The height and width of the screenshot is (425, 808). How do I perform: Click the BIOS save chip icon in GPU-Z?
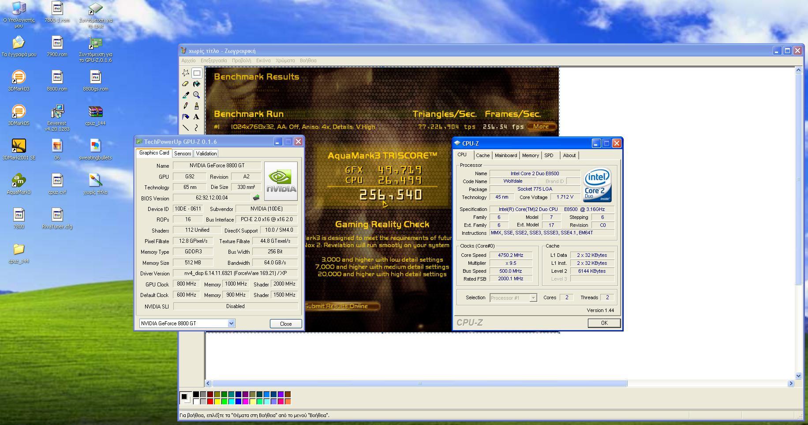(256, 198)
